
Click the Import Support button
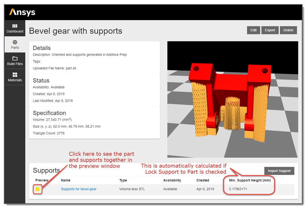[x=279, y=171]
